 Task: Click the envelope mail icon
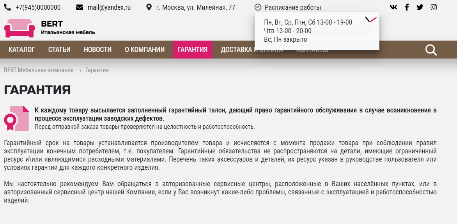pyautogui.click(x=80, y=7)
